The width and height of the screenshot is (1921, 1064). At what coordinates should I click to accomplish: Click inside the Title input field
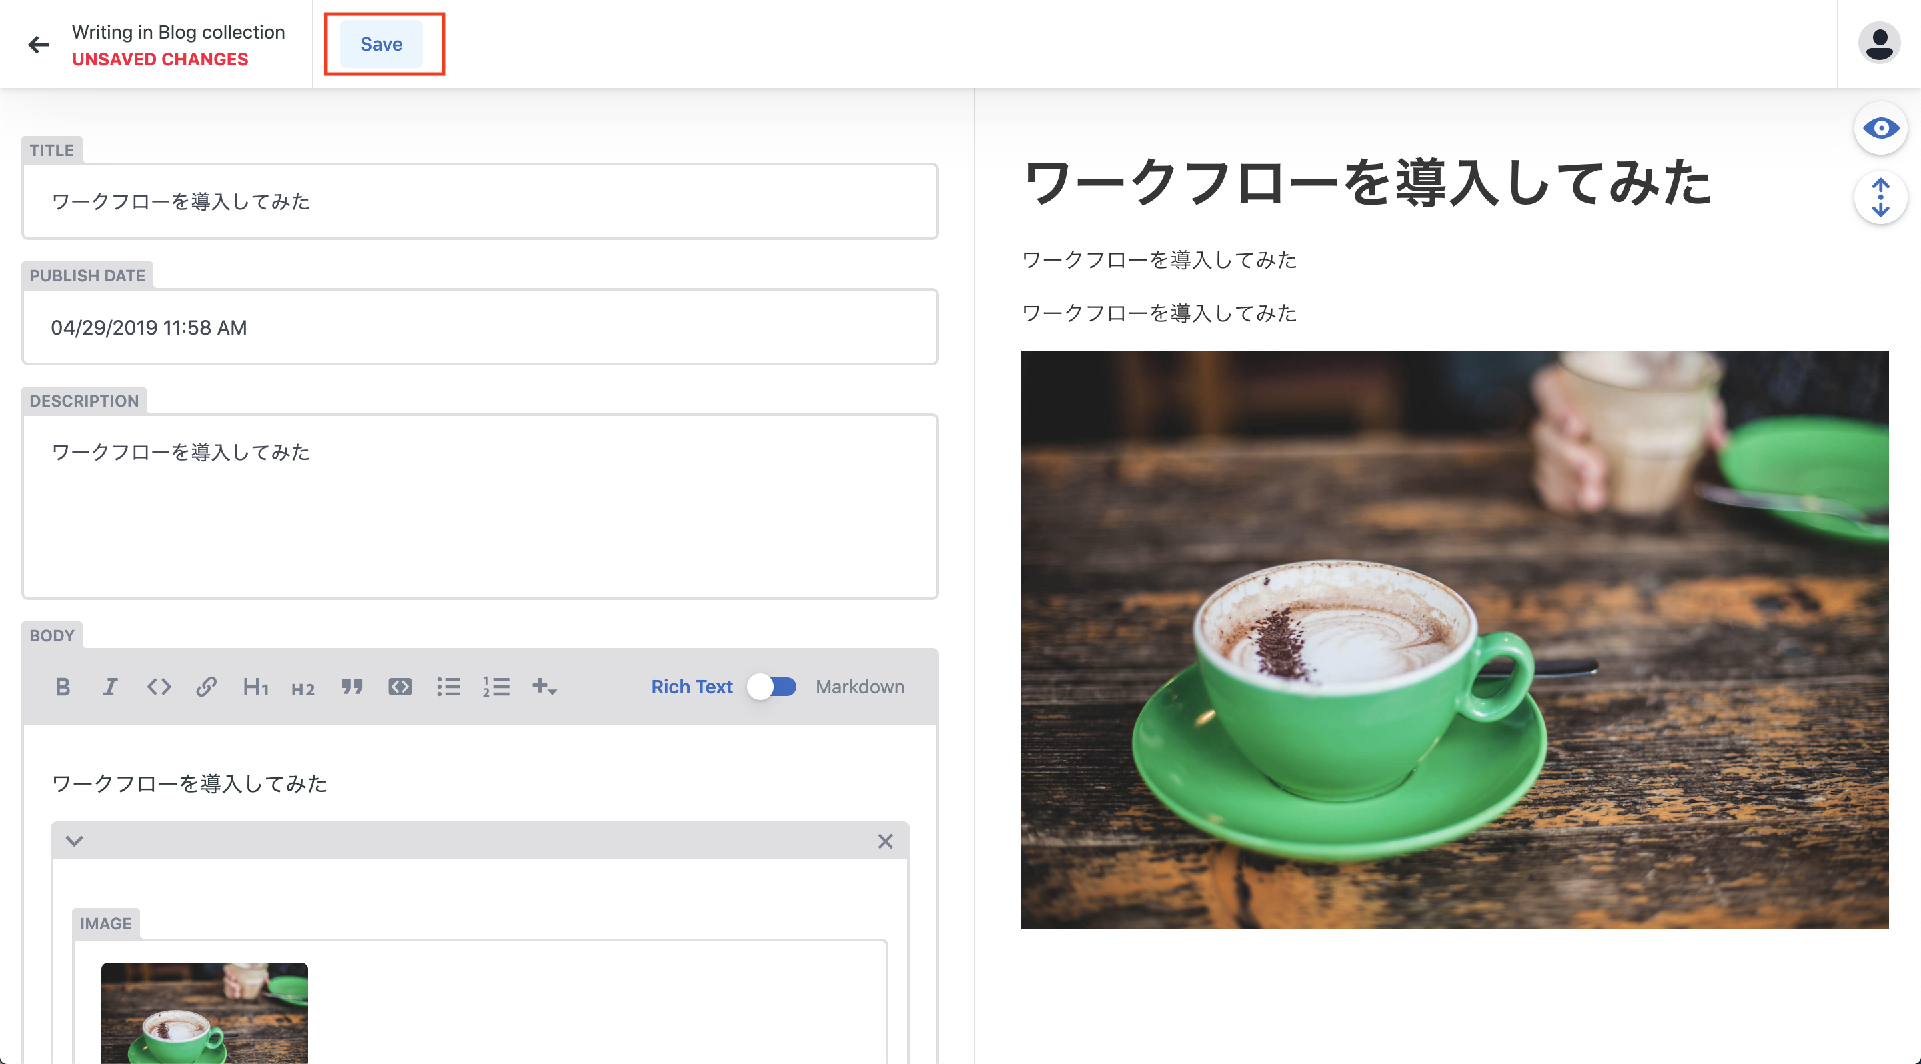click(x=480, y=201)
